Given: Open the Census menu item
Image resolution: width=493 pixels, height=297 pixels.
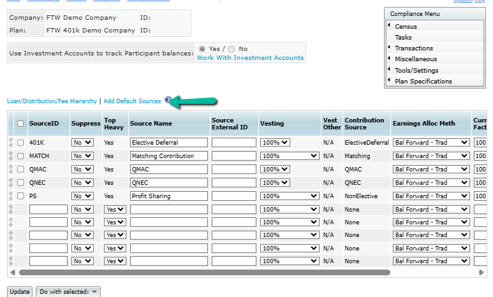Looking at the screenshot, I should coord(406,26).
